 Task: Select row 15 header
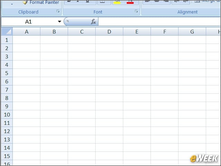7,156
